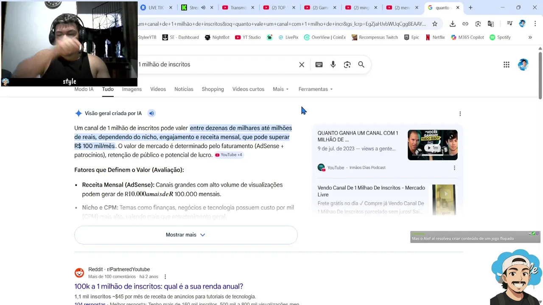Mute the Streamlabs tab audio icon
Screen dimensions: 543x305
point(203,8)
